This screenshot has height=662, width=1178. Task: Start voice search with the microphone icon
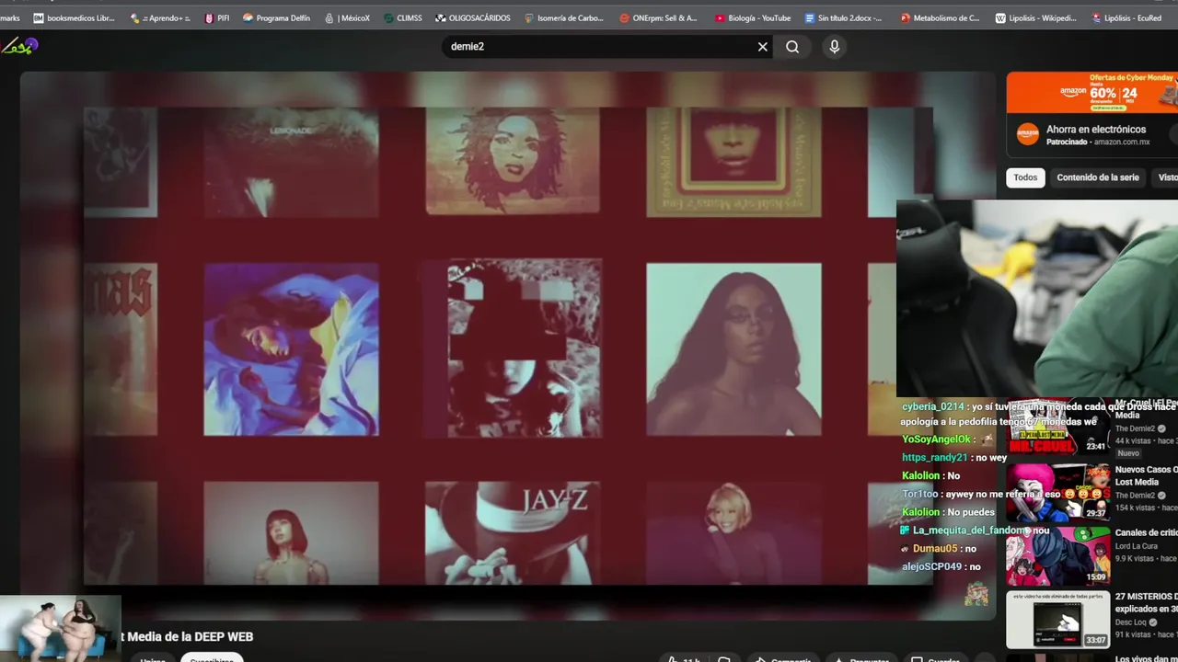pyautogui.click(x=835, y=47)
